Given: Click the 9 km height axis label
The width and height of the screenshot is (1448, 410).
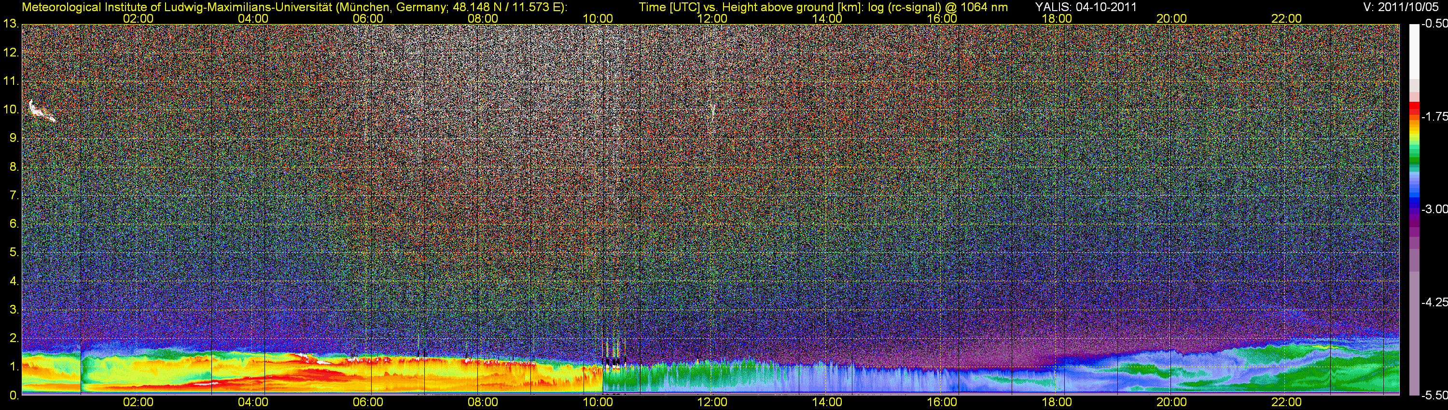Looking at the screenshot, I should click(x=14, y=139).
